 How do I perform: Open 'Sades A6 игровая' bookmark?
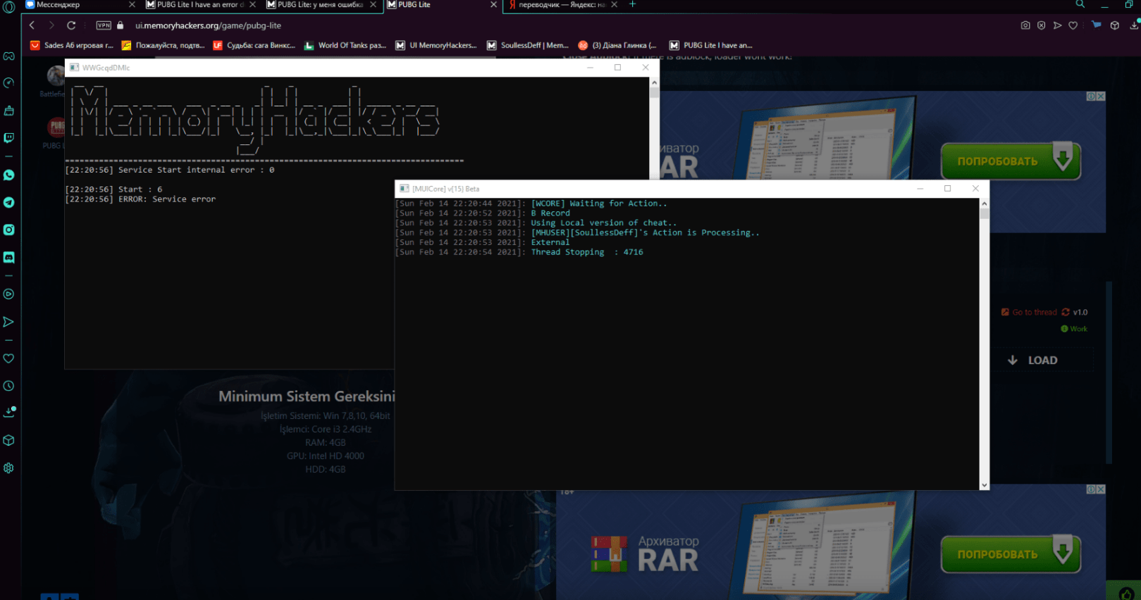[x=72, y=45]
